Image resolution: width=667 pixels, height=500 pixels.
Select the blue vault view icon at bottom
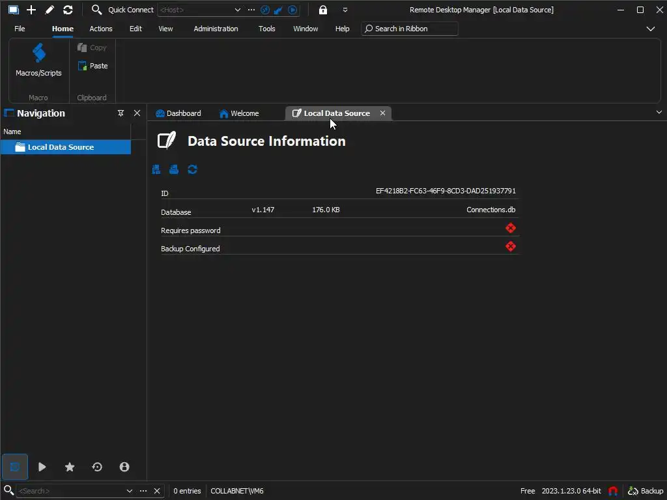click(x=15, y=467)
